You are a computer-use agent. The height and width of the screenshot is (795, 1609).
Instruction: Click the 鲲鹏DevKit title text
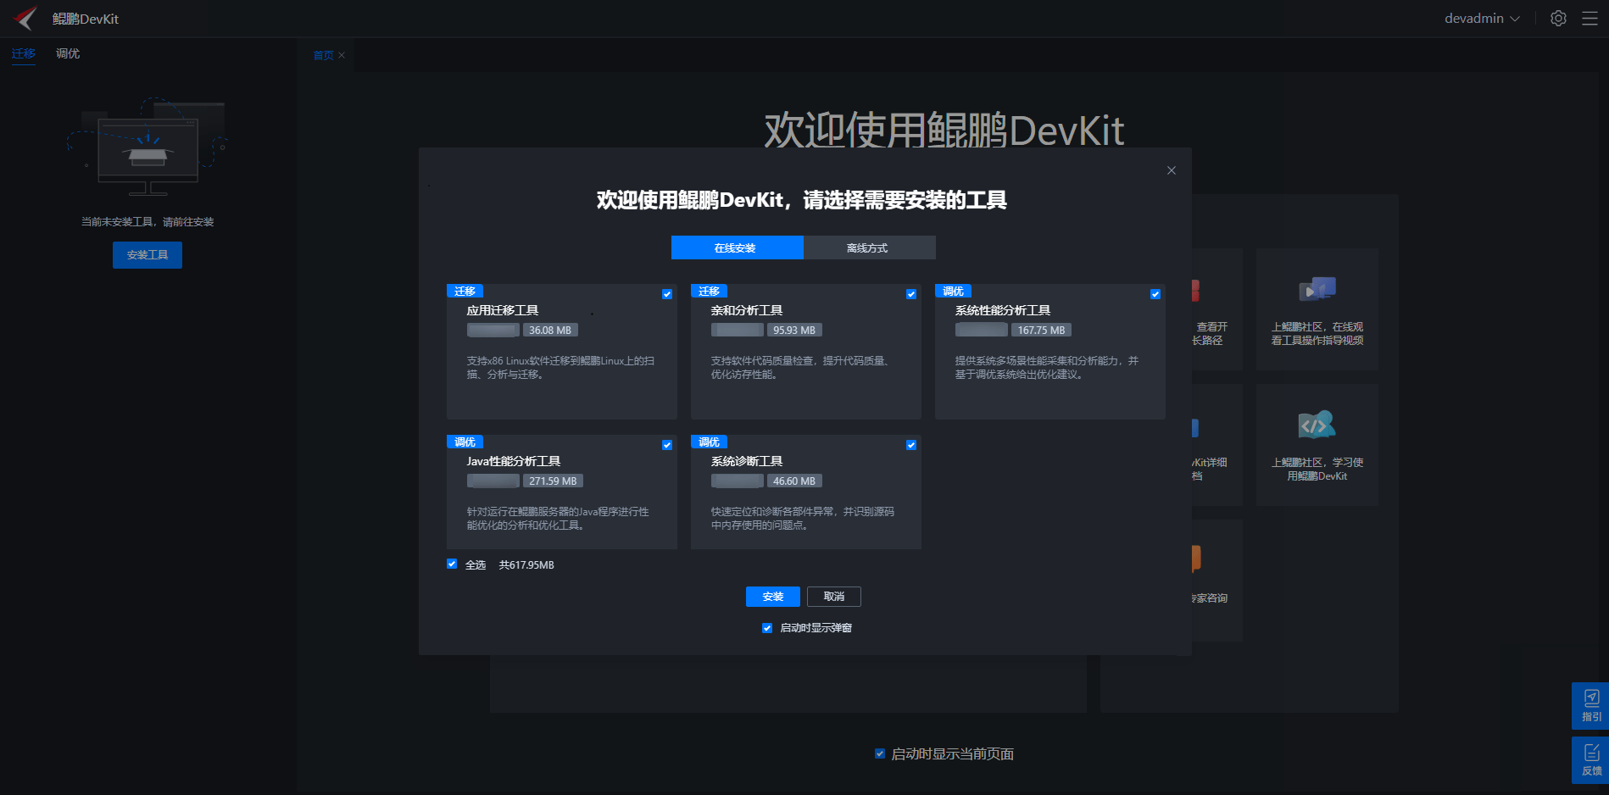[86, 19]
